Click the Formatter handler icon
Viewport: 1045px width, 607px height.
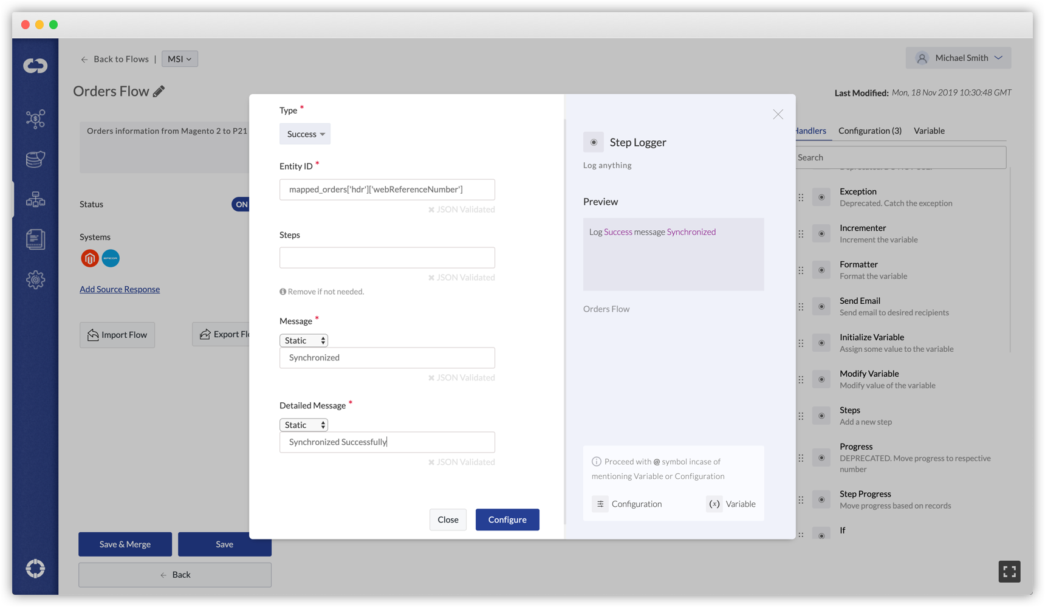[x=821, y=270]
